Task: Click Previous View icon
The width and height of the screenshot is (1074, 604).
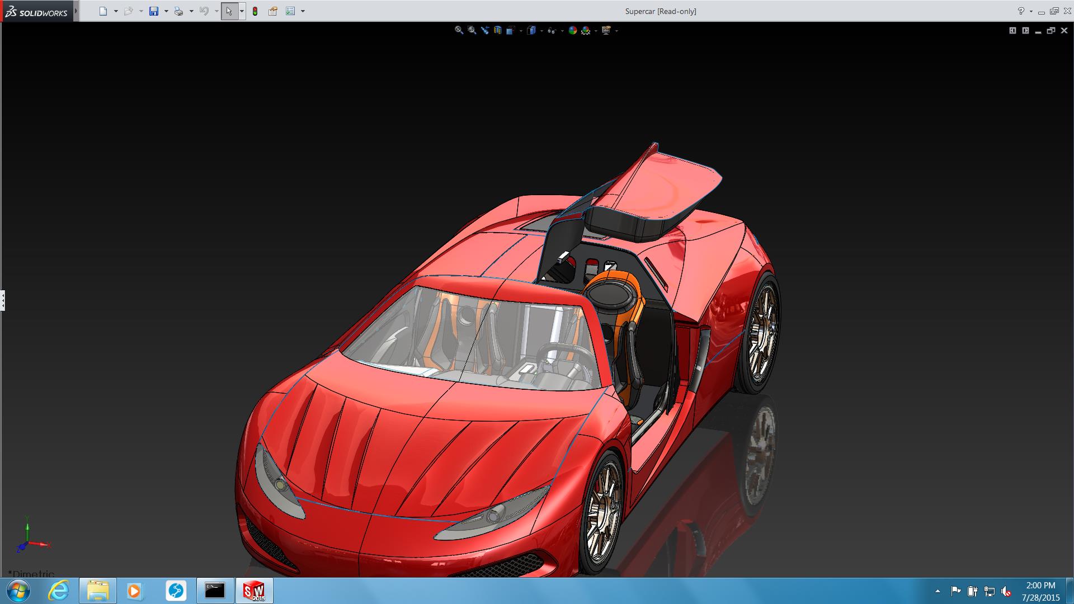Action: point(485,30)
